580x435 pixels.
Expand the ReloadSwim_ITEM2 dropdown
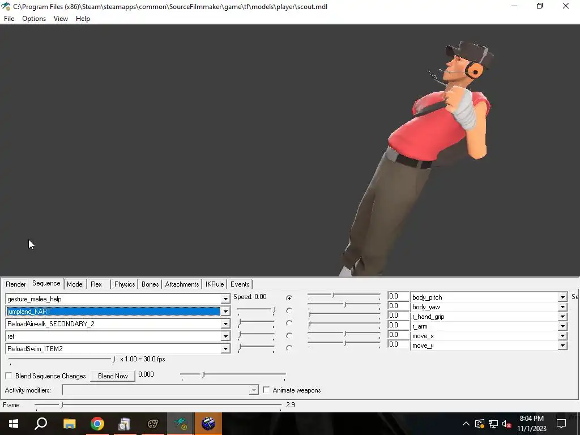pos(225,349)
